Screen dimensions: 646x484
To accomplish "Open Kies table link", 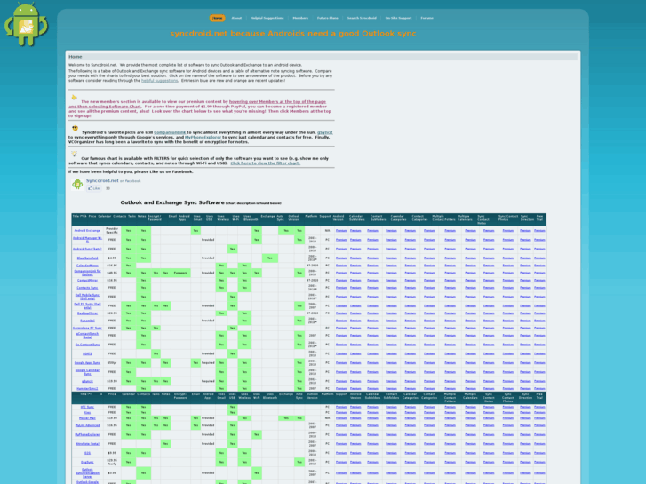I will pos(87,412).
